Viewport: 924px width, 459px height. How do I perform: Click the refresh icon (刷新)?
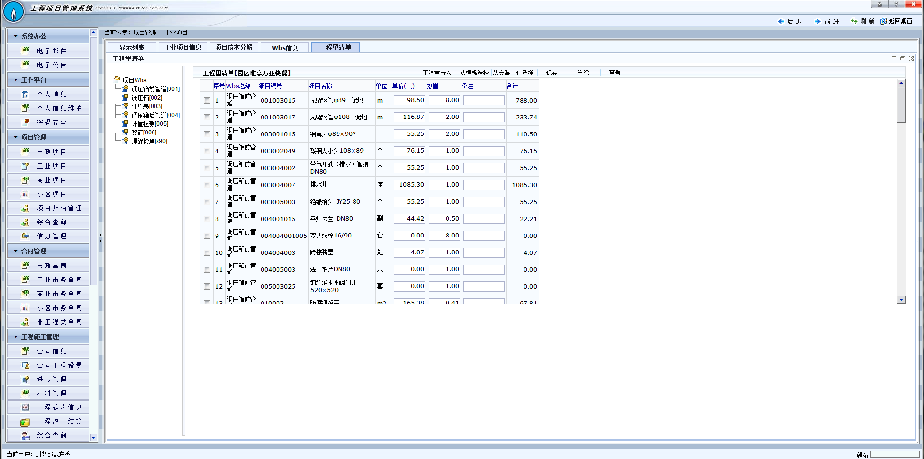(x=854, y=21)
